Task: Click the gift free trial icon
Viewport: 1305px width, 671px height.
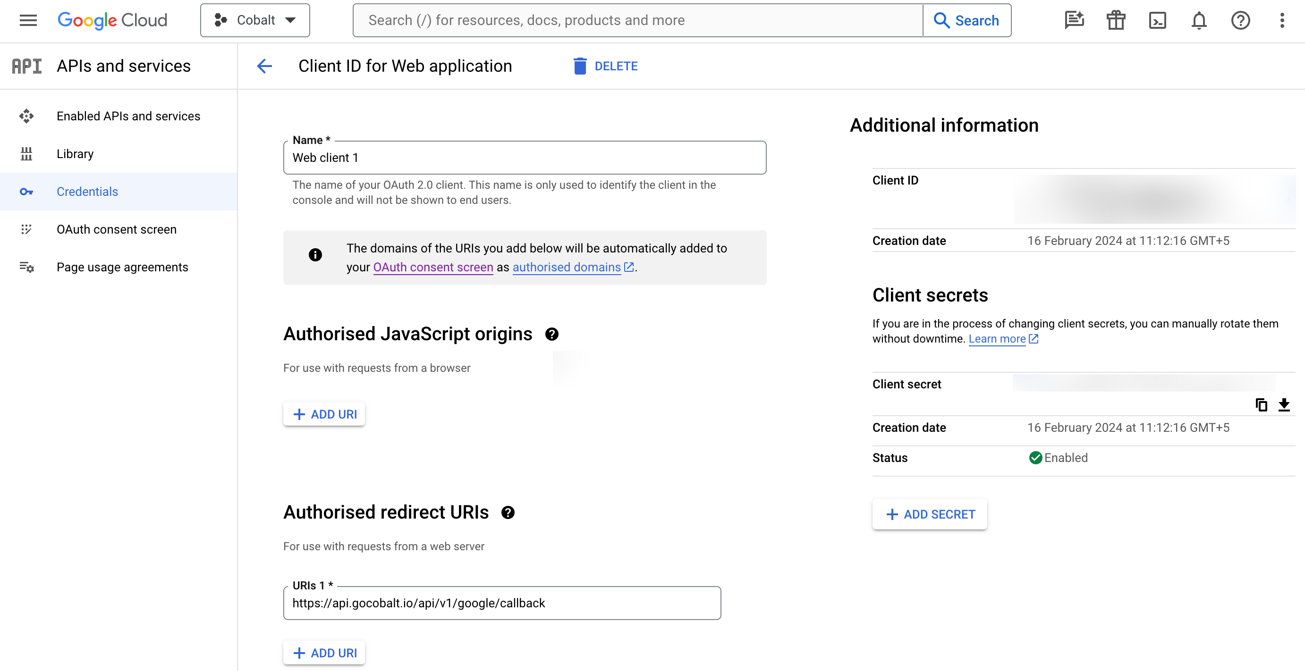Action: [1116, 20]
